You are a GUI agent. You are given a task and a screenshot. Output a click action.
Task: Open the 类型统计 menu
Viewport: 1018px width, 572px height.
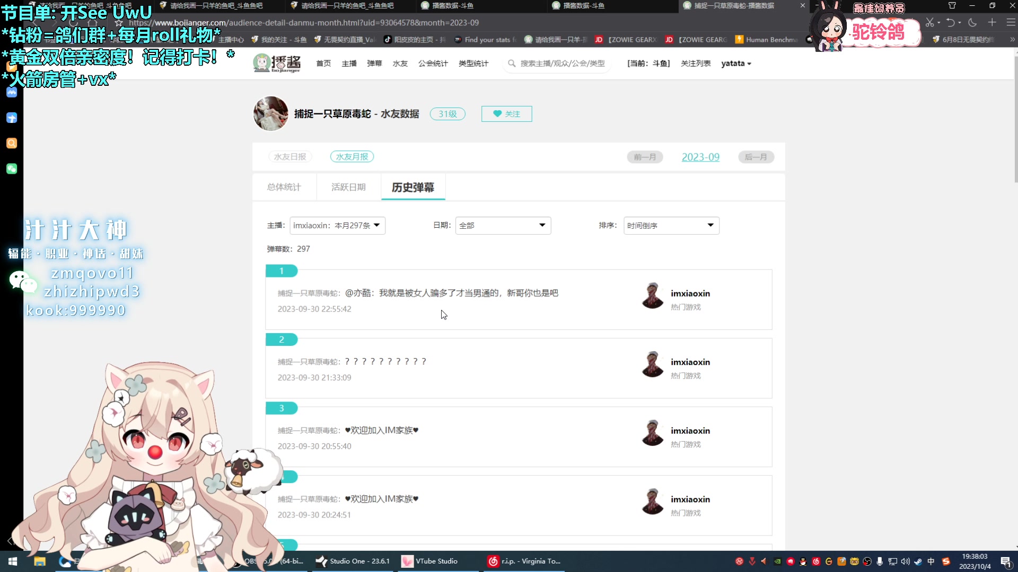[x=473, y=64]
